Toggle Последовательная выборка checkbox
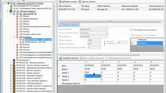This screenshot has height=93, width=166. coord(132,30)
